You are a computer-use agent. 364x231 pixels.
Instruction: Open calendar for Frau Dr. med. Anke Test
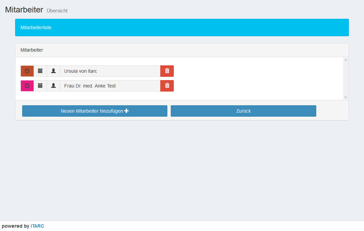pos(40,86)
